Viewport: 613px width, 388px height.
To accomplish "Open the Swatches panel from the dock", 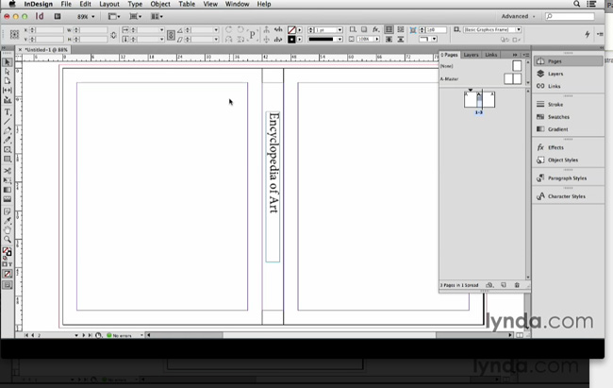I will pyautogui.click(x=569, y=117).
